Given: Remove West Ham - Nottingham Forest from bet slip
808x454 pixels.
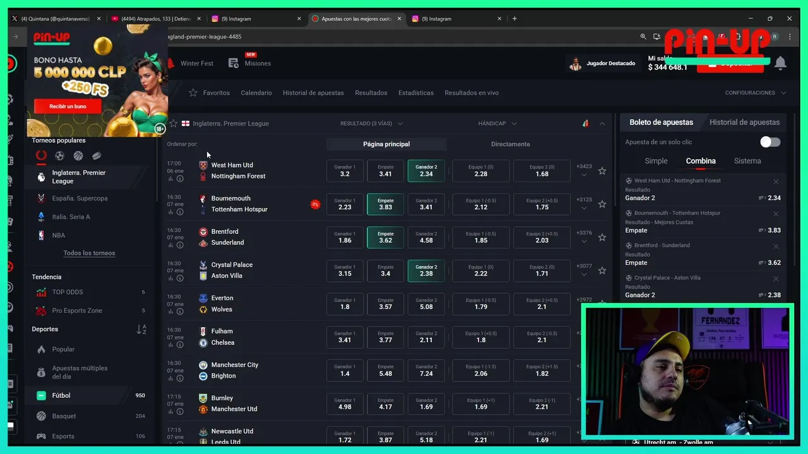Looking at the screenshot, I should click(776, 182).
